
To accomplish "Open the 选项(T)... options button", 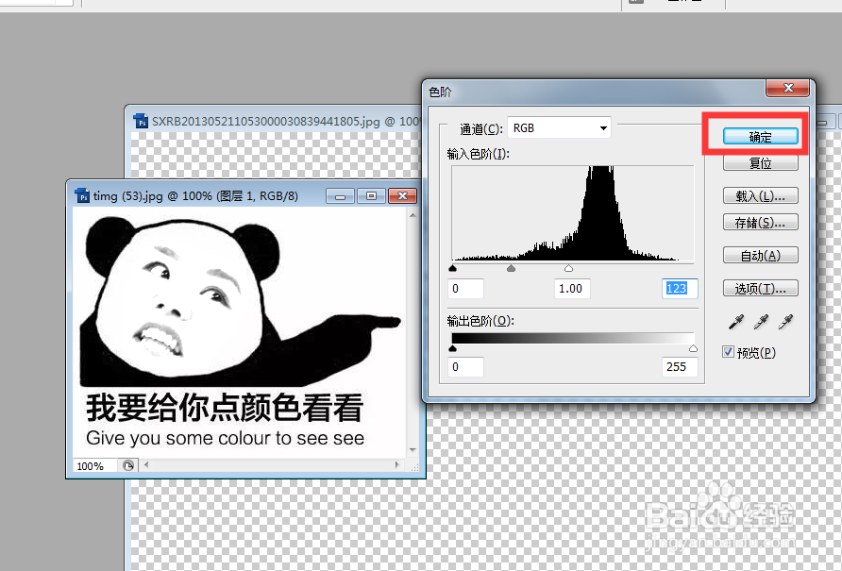I will pyautogui.click(x=760, y=289).
